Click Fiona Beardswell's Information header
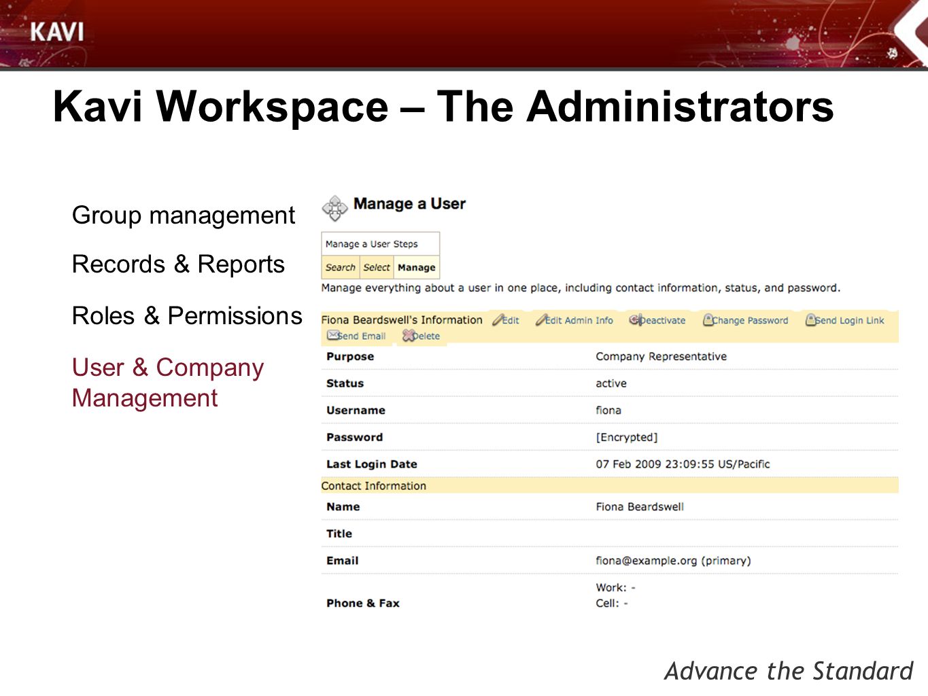The image size is (928, 696). [402, 320]
